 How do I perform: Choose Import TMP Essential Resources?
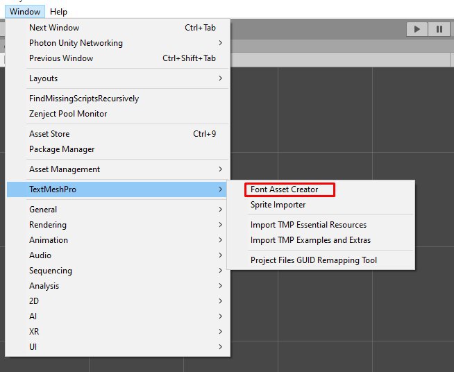tap(321, 225)
